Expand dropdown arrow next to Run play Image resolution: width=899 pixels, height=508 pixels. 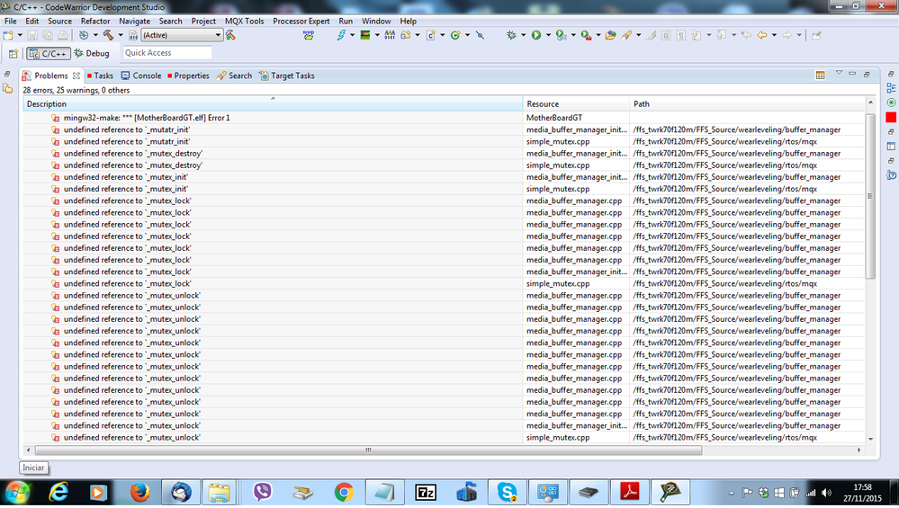[547, 35]
